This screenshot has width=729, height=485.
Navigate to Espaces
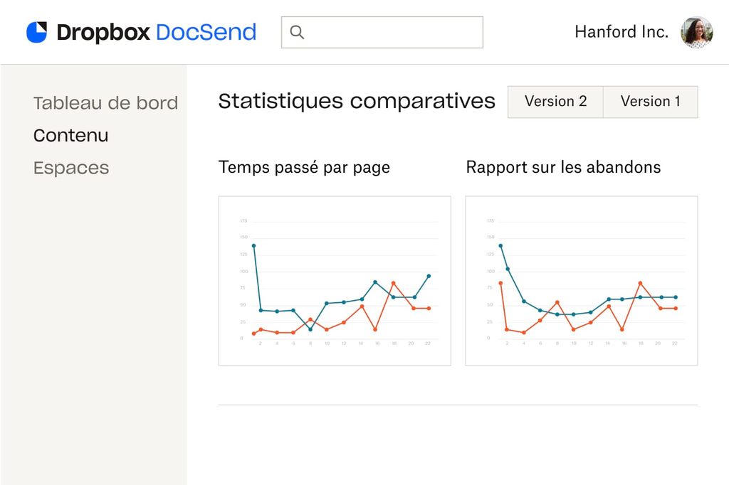point(70,168)
